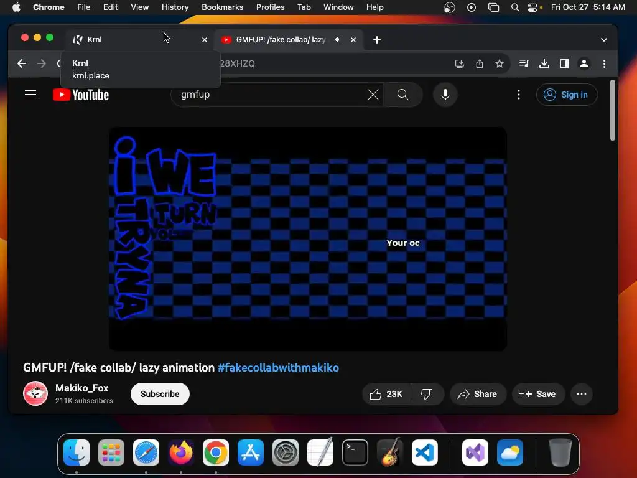637x478 pixels.
Task: Open TextEdit from the Dock
Action: 320,452
